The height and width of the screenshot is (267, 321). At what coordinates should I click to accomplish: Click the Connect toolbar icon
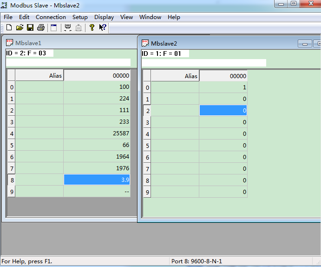tap(68, 27)
